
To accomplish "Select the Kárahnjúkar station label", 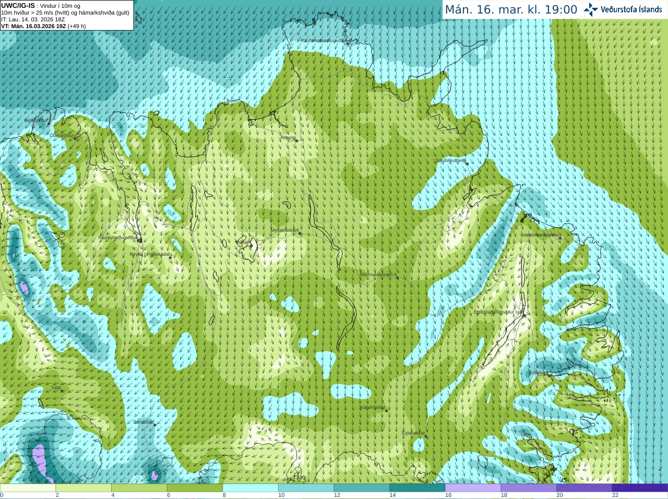I will click(x=373, y=407).
